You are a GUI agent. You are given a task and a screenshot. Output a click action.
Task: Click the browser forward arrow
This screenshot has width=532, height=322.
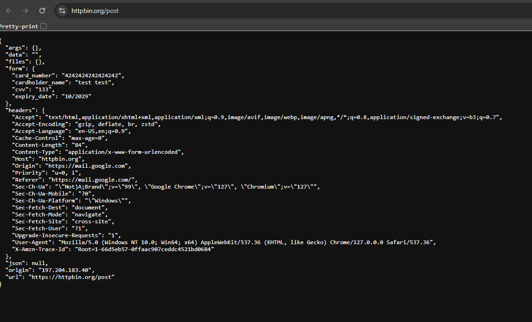(x=25, y=10)
